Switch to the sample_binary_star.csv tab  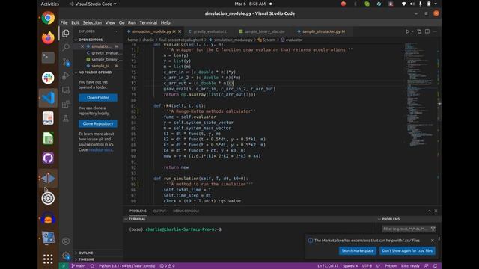tap(264, 31)
